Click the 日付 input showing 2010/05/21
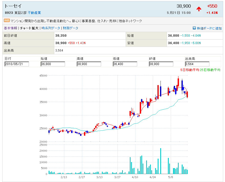225x182 pixels. [17, 64]
